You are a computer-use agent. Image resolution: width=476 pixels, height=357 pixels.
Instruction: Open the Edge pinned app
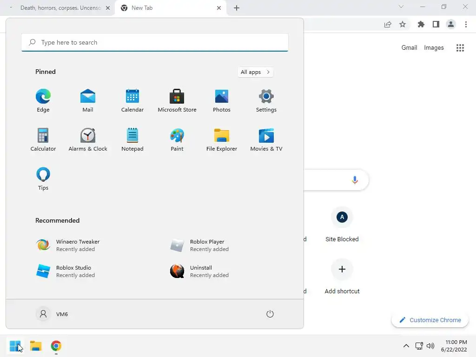tap(43, 101)
